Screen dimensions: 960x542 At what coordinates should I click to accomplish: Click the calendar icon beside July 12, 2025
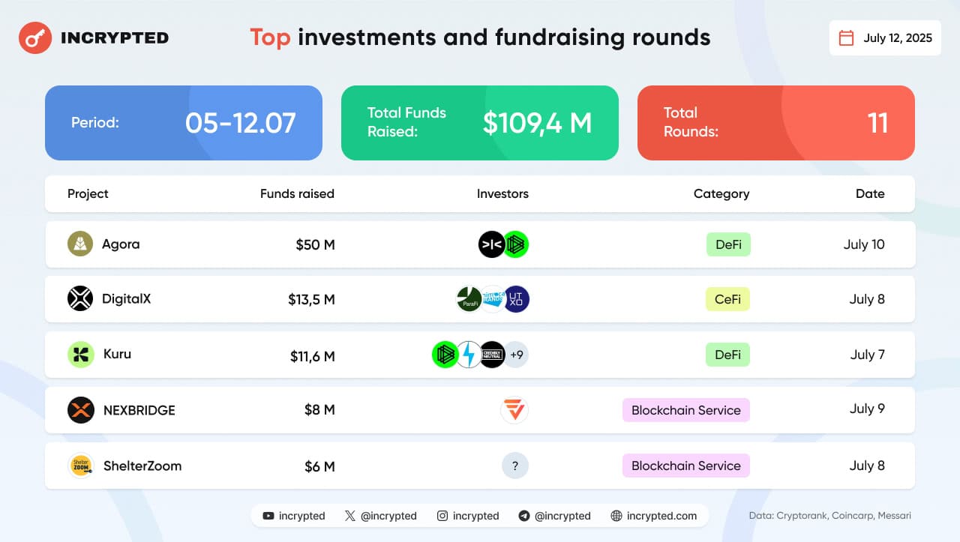[846, 37]
